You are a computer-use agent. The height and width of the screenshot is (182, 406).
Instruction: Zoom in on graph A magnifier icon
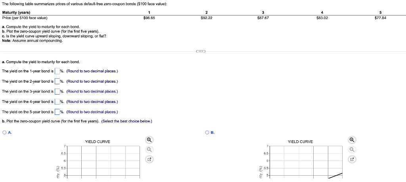(149, 140)
